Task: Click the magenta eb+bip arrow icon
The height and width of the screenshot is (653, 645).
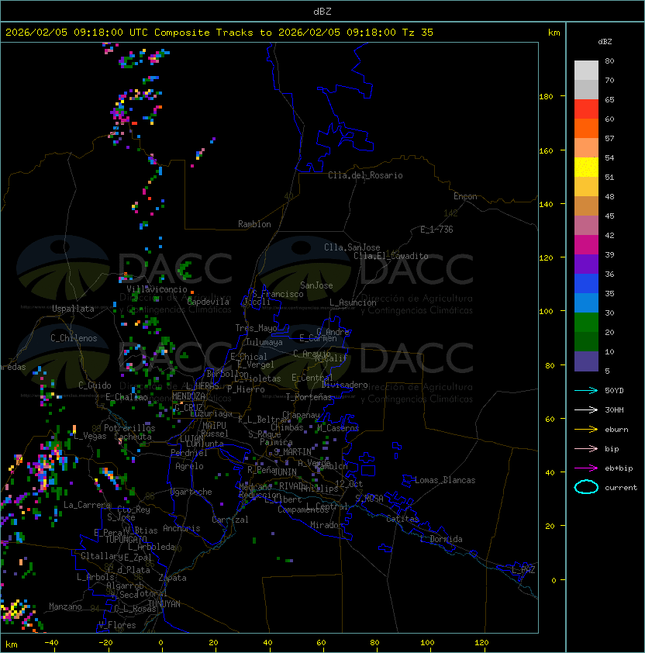Action: [x=586, y=468]
